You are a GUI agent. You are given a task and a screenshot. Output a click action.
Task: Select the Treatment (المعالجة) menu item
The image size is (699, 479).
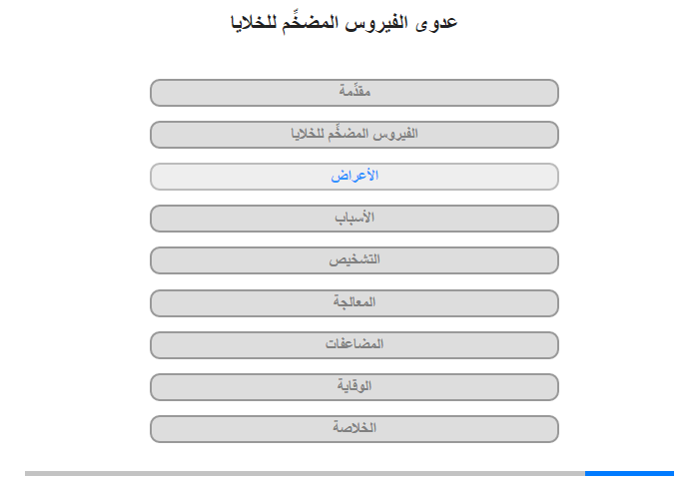[353, 303]
